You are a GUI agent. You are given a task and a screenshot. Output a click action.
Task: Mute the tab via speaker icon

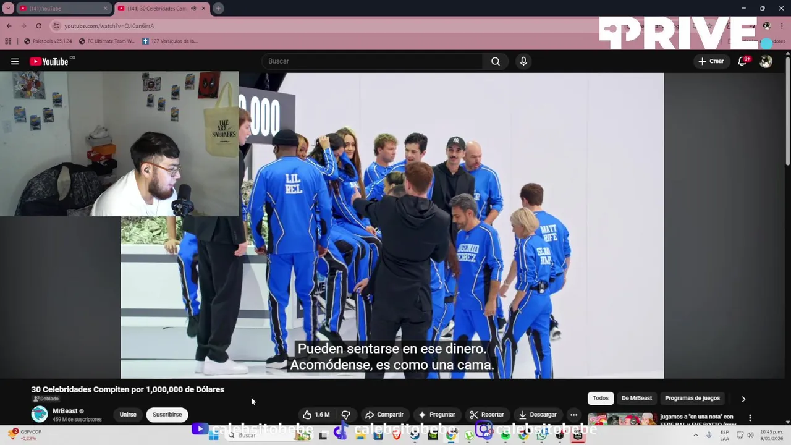(193, 8)
